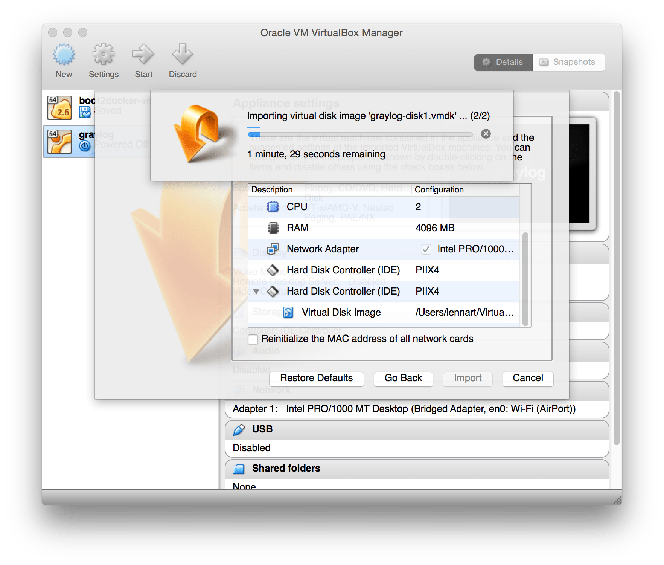This screenshot has width=664, height=565.
Task: Click the VM preview thumbnail
Action: (x=579, y=174)
